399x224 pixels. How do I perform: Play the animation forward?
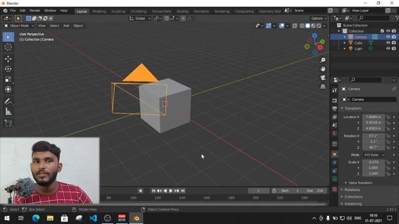coord(171,191)
